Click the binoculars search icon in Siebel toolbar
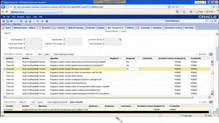This screenshot has width=219, height=123. point(21,21)
